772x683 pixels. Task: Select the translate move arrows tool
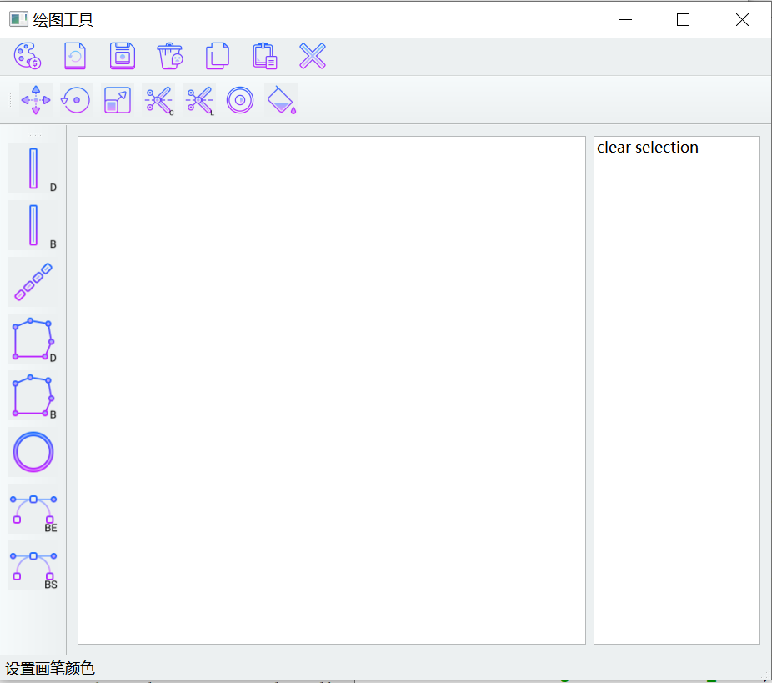point(36,100)
